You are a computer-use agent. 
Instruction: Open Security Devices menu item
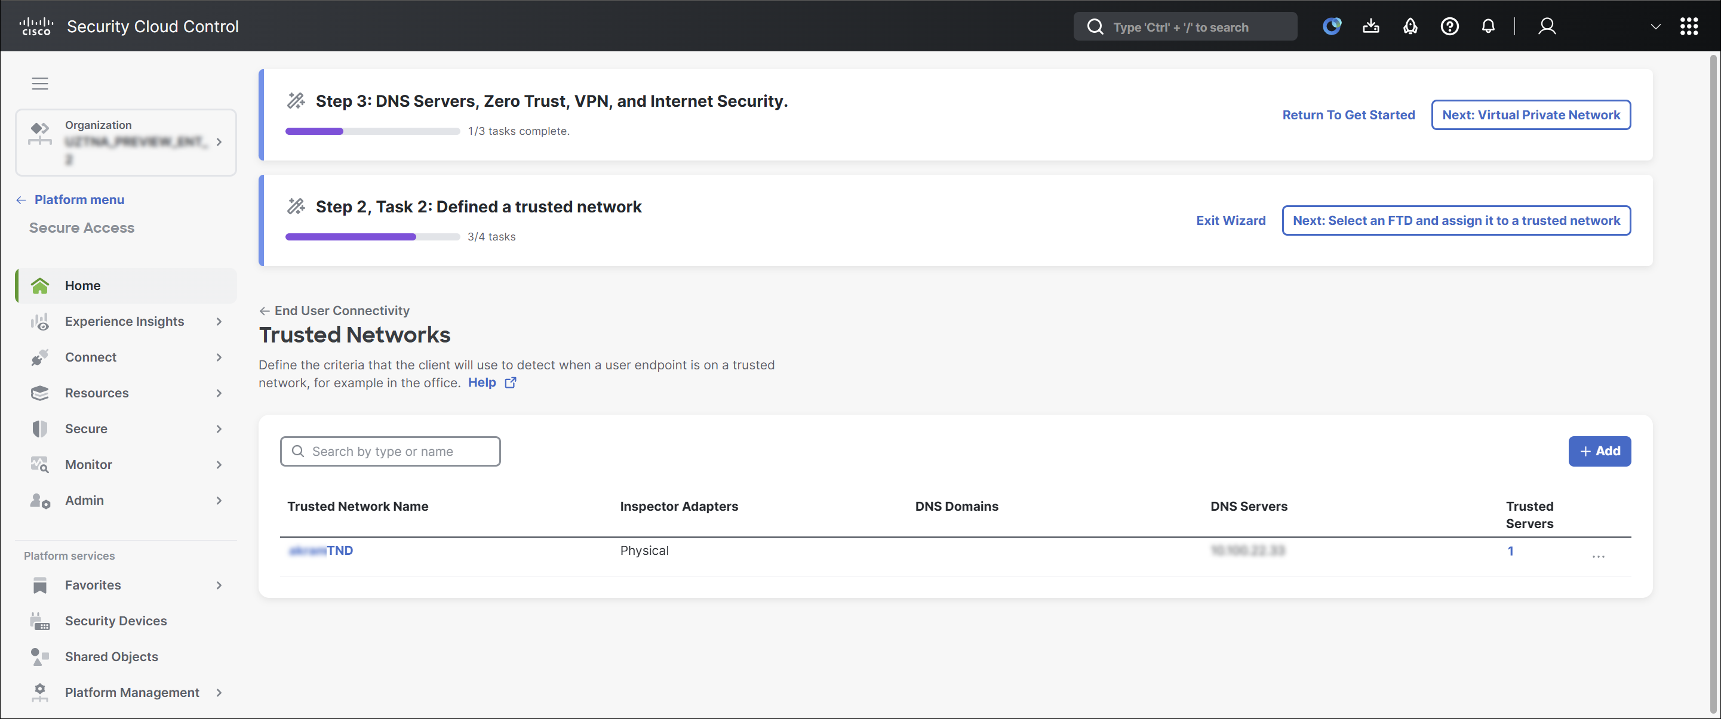coord(126,621)
